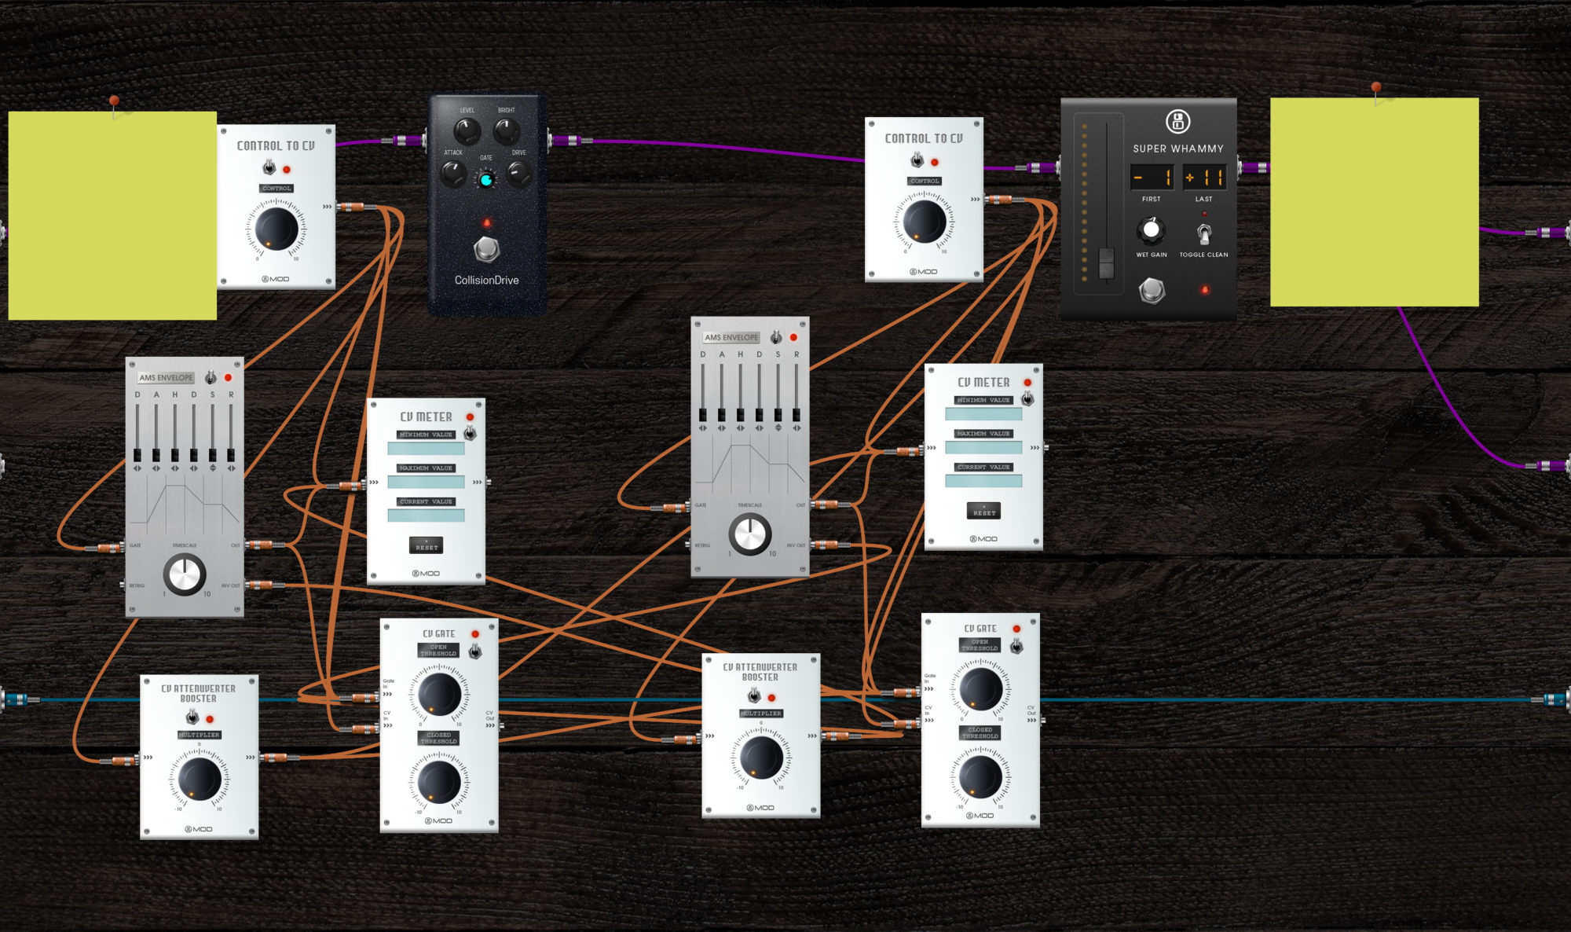Click the left AMS Envelope first D slider
Screen dimensions: 1571x932
(137, 456)
